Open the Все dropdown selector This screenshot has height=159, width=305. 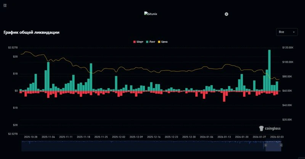[x=287, y=32]
